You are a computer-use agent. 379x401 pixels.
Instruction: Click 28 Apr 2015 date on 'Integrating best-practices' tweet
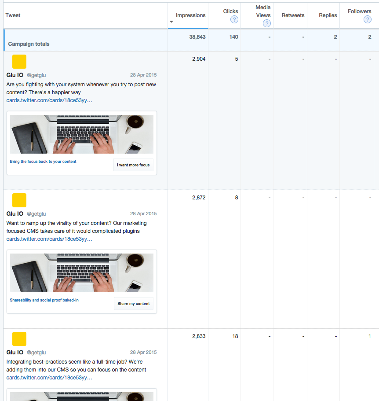tap(143, 352)
